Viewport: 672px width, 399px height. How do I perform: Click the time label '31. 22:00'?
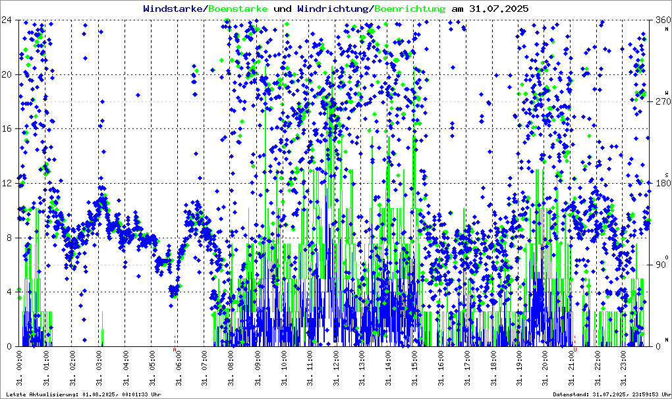(598, 368)
